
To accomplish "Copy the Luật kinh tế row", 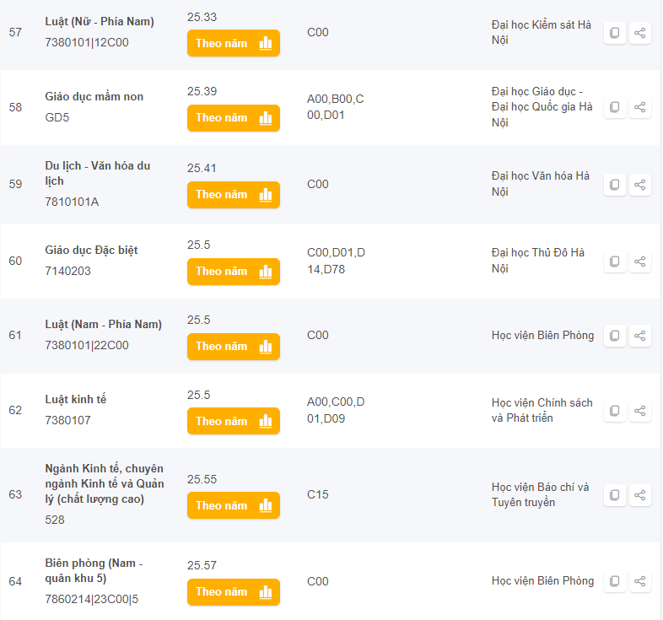I will coord(615,411).
